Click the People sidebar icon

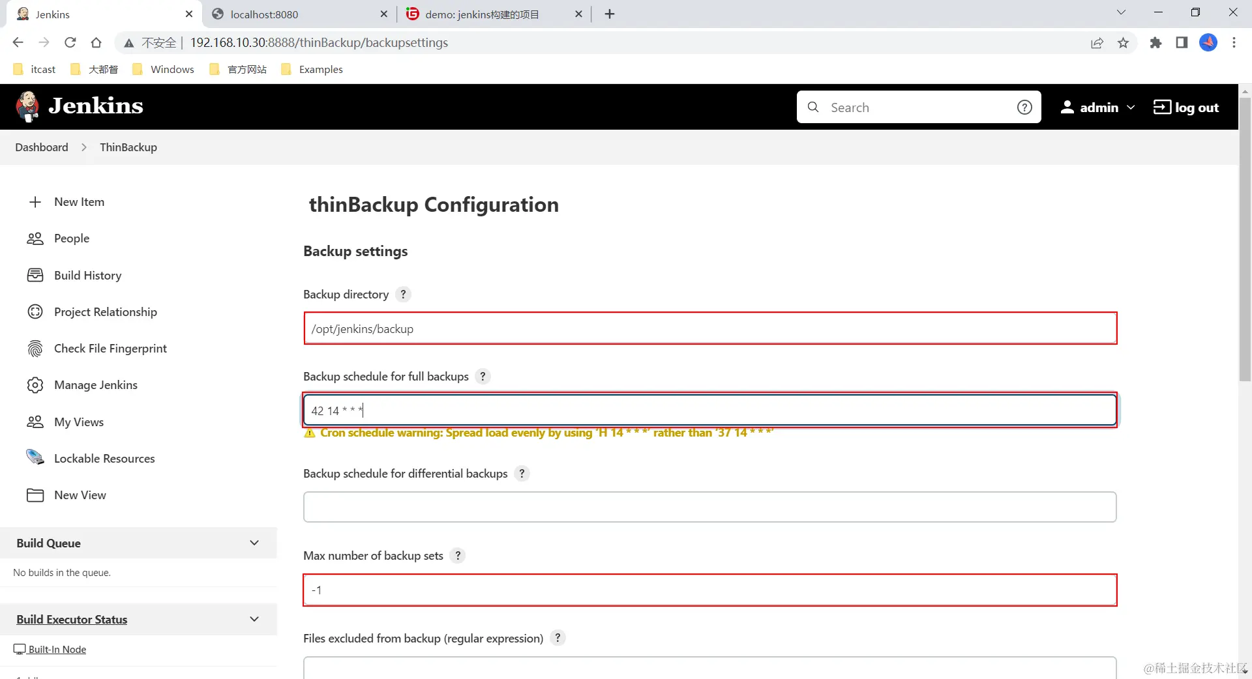(35, 238)
